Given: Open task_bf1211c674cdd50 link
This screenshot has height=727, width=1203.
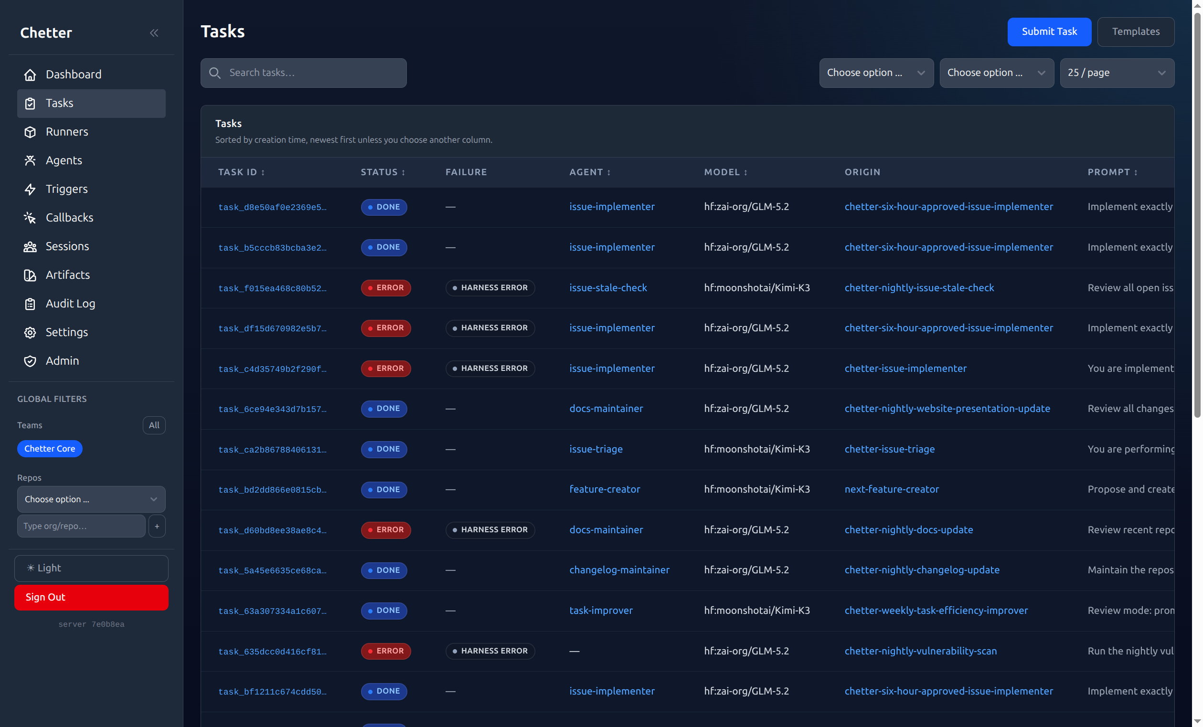Looking at the screenshot, I should tap(272, 692).
